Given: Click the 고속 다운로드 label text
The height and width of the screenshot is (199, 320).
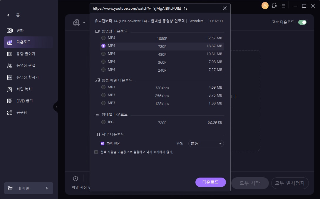Looking at the screenshot, I should (x=283, y=22).
